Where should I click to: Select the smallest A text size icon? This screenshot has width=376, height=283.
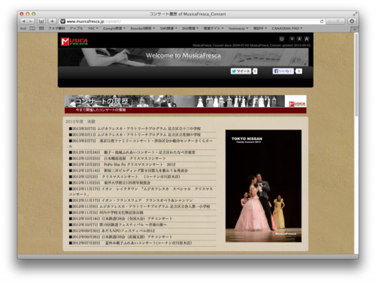pos(292,39)
